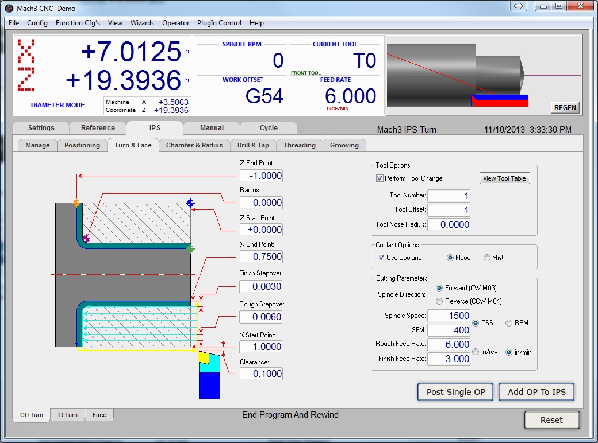The width and height of the screenshot is (598, 443).
Task: Click the Spindle Speed field
Action: click(449, 316)
